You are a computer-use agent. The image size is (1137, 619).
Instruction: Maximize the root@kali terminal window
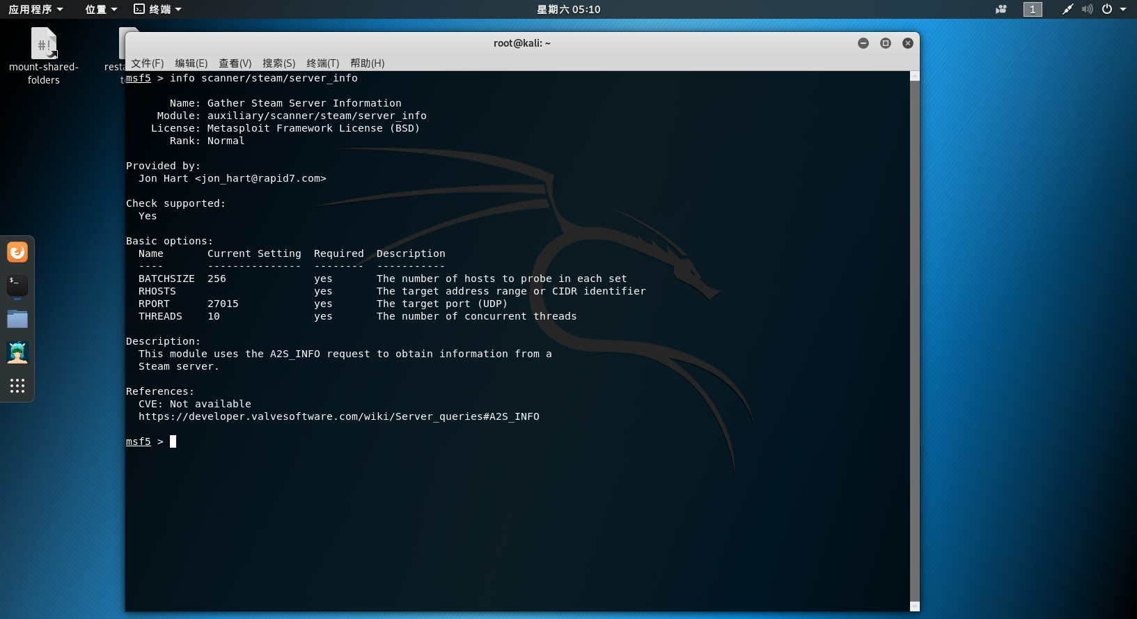coord(886,43)
